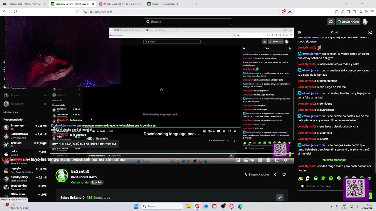This screenshot has width=376, height=211.
Task: Toggle fullscreen on the video player
Action: coord(277,160)
